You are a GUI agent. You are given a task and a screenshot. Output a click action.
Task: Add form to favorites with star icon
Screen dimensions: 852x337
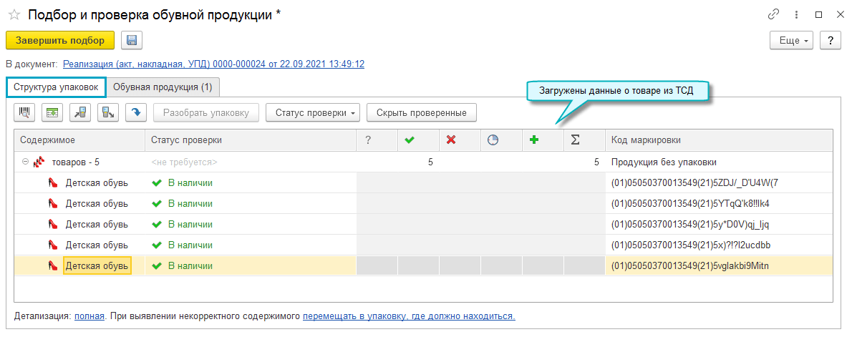pyautogui.click(x=14, y=15)
